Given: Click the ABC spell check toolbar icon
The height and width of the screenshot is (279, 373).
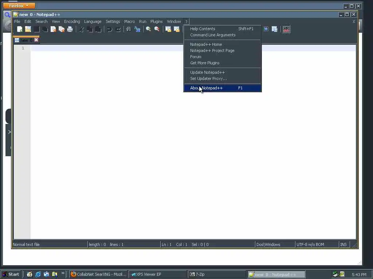Looking at the screenshot, I should 286,29.
